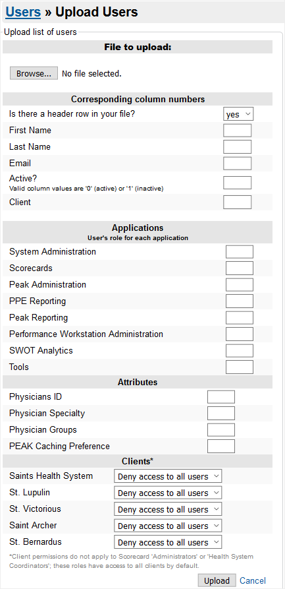
Task: Click the Active? column number field
Action: coord(238,183)
